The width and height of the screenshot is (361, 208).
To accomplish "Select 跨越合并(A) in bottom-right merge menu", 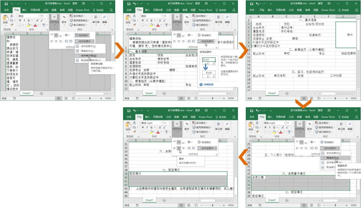I will coord(335,158).
